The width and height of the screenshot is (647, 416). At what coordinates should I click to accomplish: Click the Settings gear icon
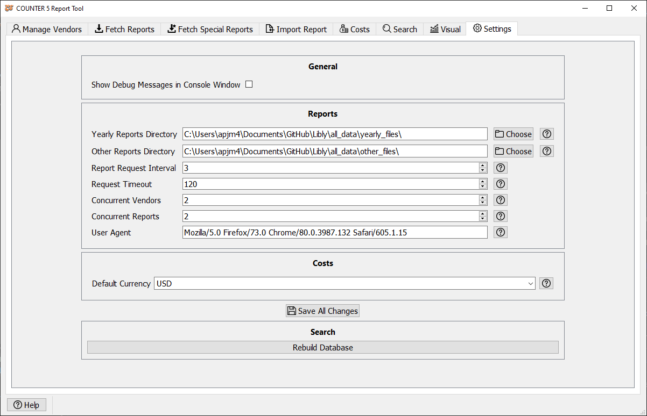[476, 28]
